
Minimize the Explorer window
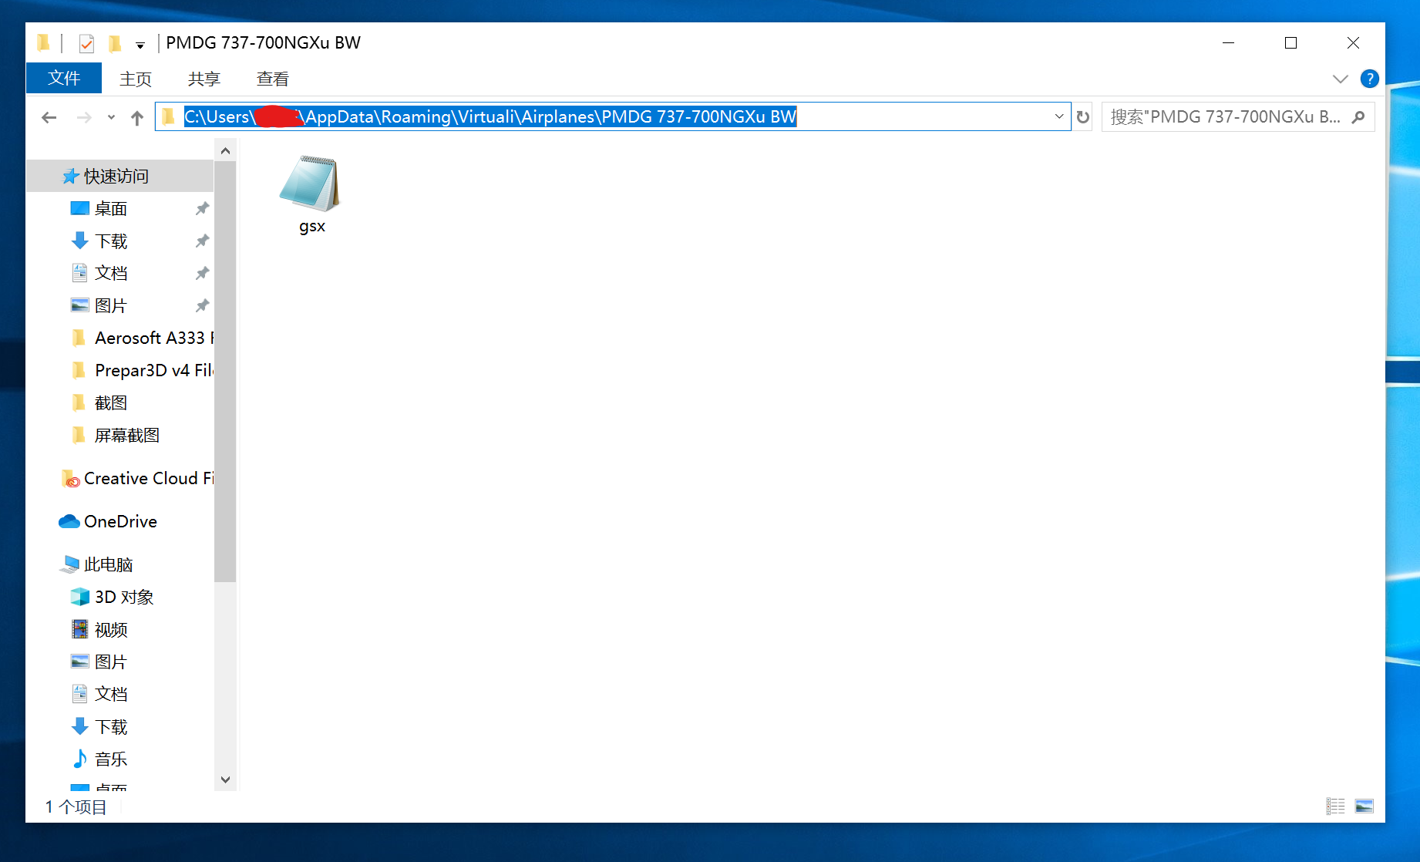[x=1229, y=43]
